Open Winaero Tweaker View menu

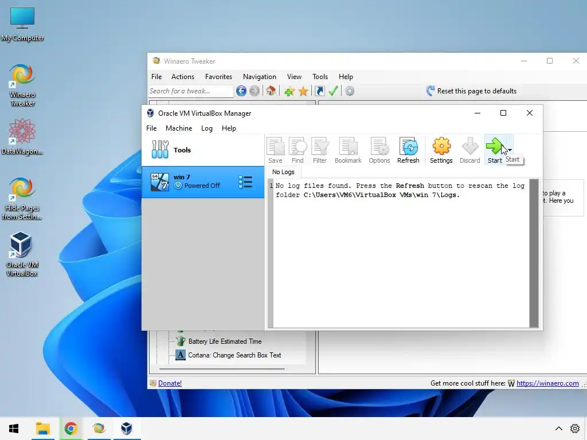[294, 77]
